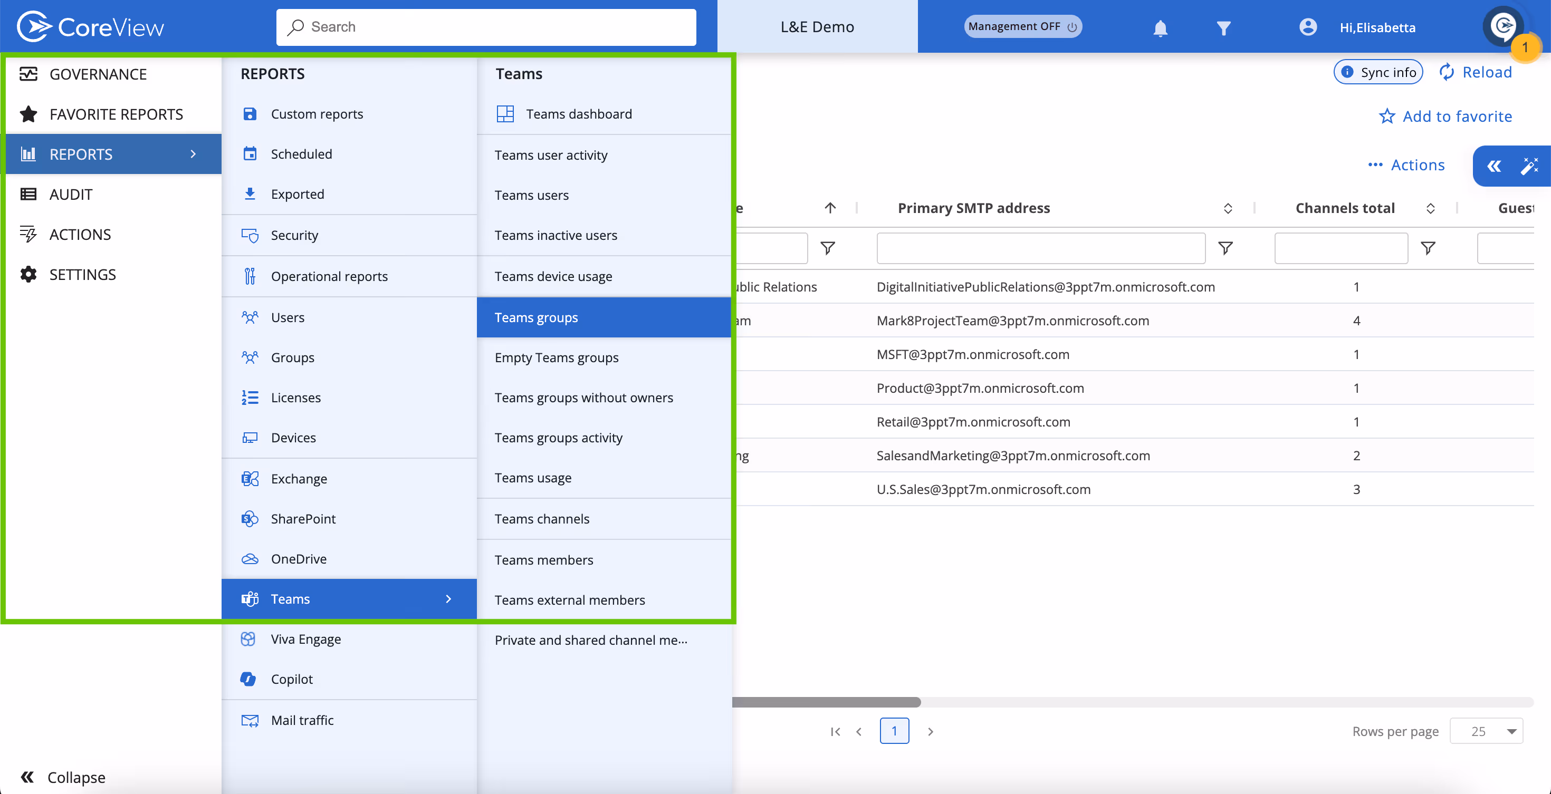Toggle sort on Channels total column
The image size is (1551, 794).
(x=1431, y=208)
